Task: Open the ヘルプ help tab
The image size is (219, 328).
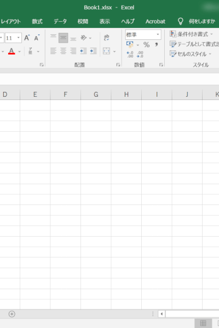Action: point(128,21)
